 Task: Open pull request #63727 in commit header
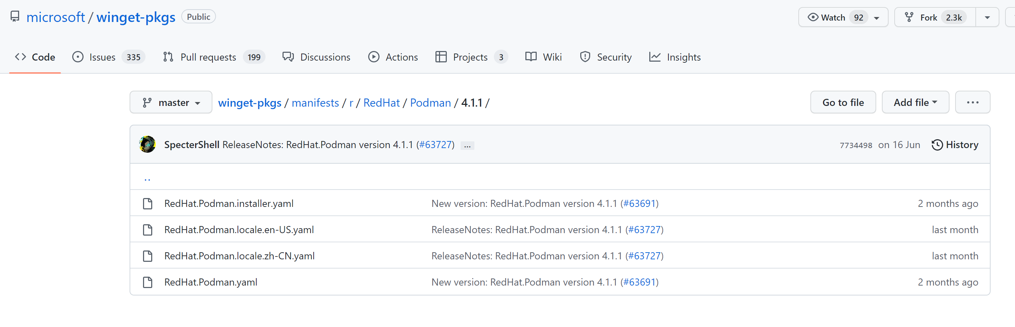coord(435,145)
